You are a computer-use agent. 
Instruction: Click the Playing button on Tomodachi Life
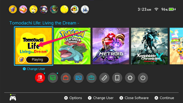(x=37, y=60)
